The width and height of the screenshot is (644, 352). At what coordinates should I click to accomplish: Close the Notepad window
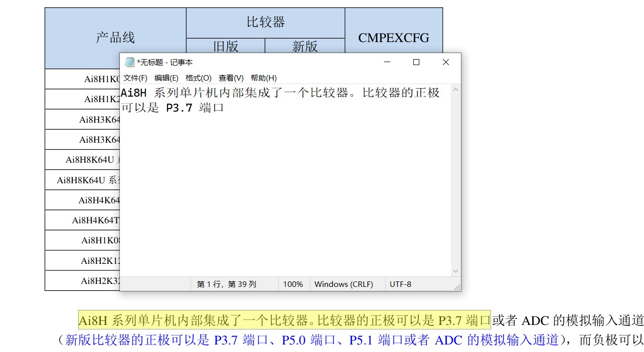point(445,62)
